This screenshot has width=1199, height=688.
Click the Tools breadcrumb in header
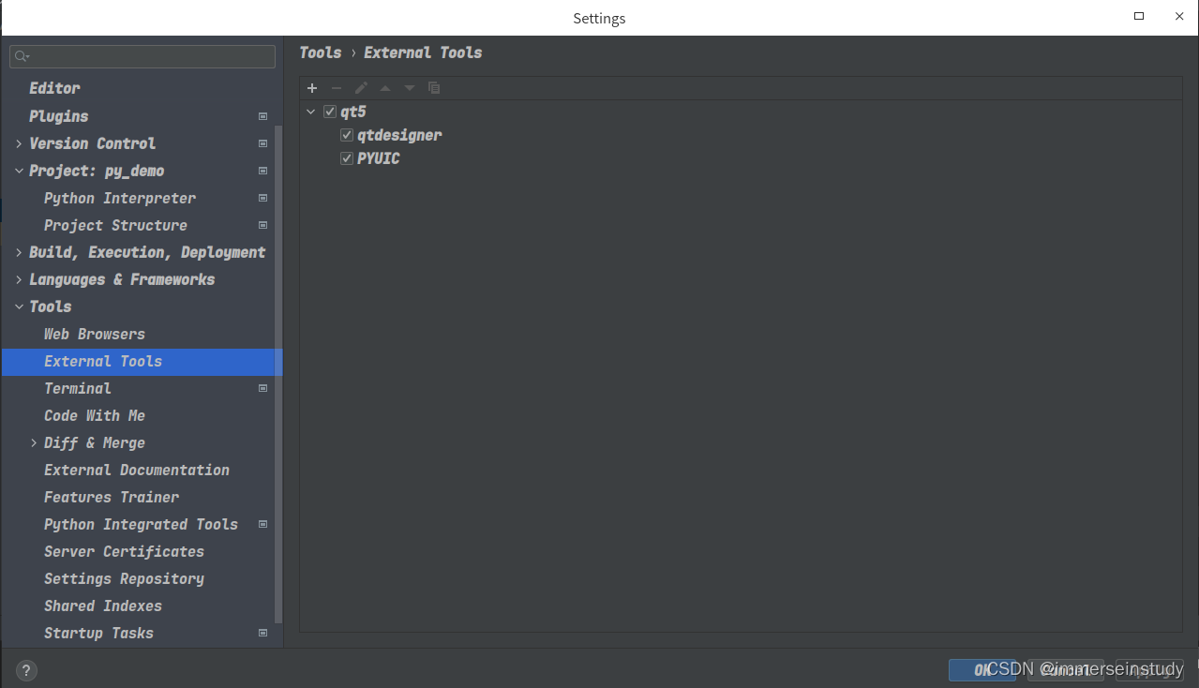tap(321, 52)
